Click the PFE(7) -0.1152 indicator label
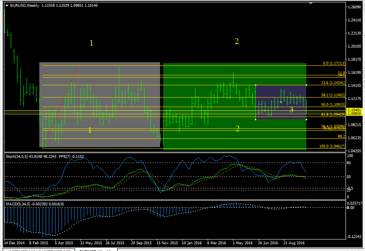 pos(71,156)
